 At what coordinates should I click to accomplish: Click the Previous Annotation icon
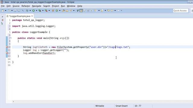(102, 11)
